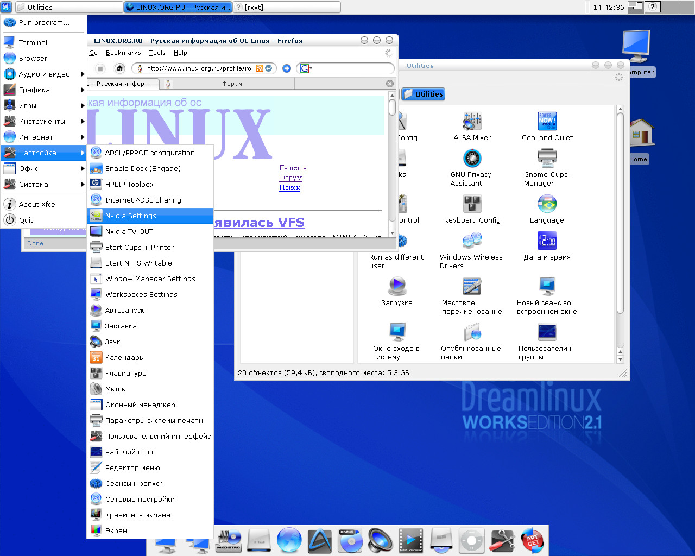
Task: Expand Графика submenu arrow
Action: coord(83,90)
